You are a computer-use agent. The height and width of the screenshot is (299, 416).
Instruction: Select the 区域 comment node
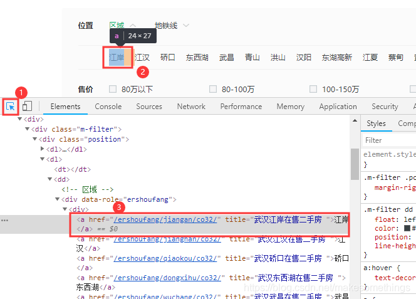pyautogui.click(x=87, y=189)
